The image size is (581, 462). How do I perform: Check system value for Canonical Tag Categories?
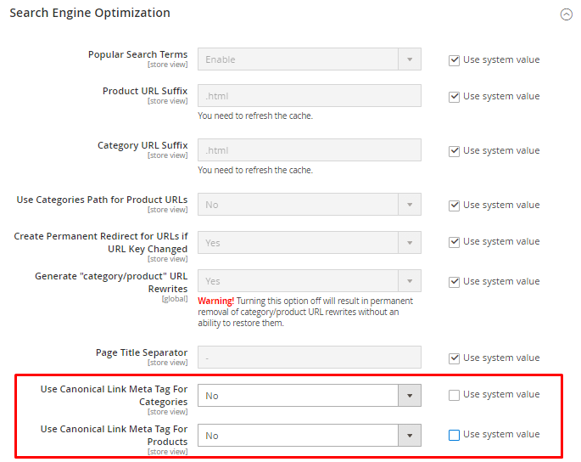coord(454,395)
